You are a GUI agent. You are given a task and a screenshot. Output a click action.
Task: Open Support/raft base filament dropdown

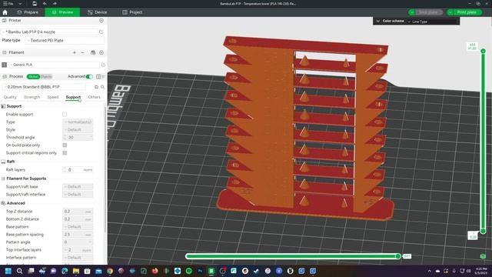tap(78, 186)
